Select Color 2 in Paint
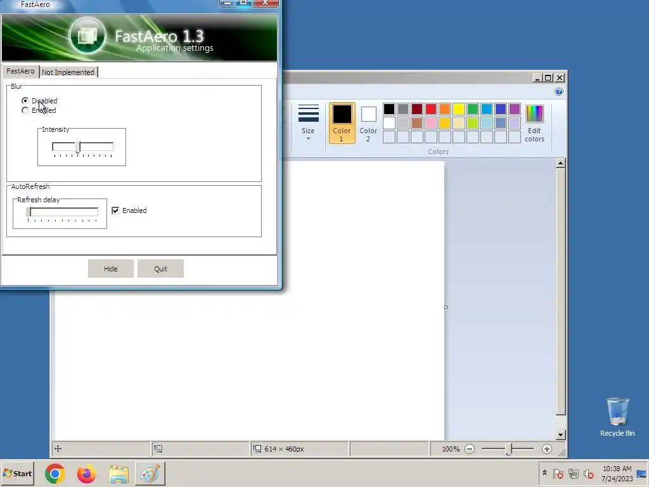This screenshot has height=487, width=649. 368,123
